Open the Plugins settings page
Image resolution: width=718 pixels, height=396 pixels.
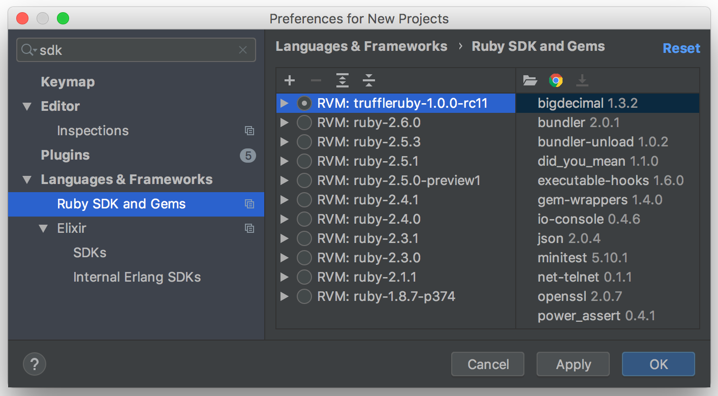[65, 155]
